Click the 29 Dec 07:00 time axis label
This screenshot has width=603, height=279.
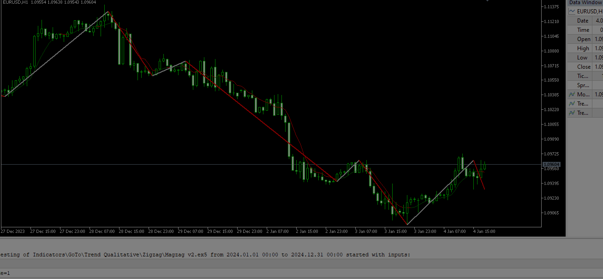[x=191, y=232]
